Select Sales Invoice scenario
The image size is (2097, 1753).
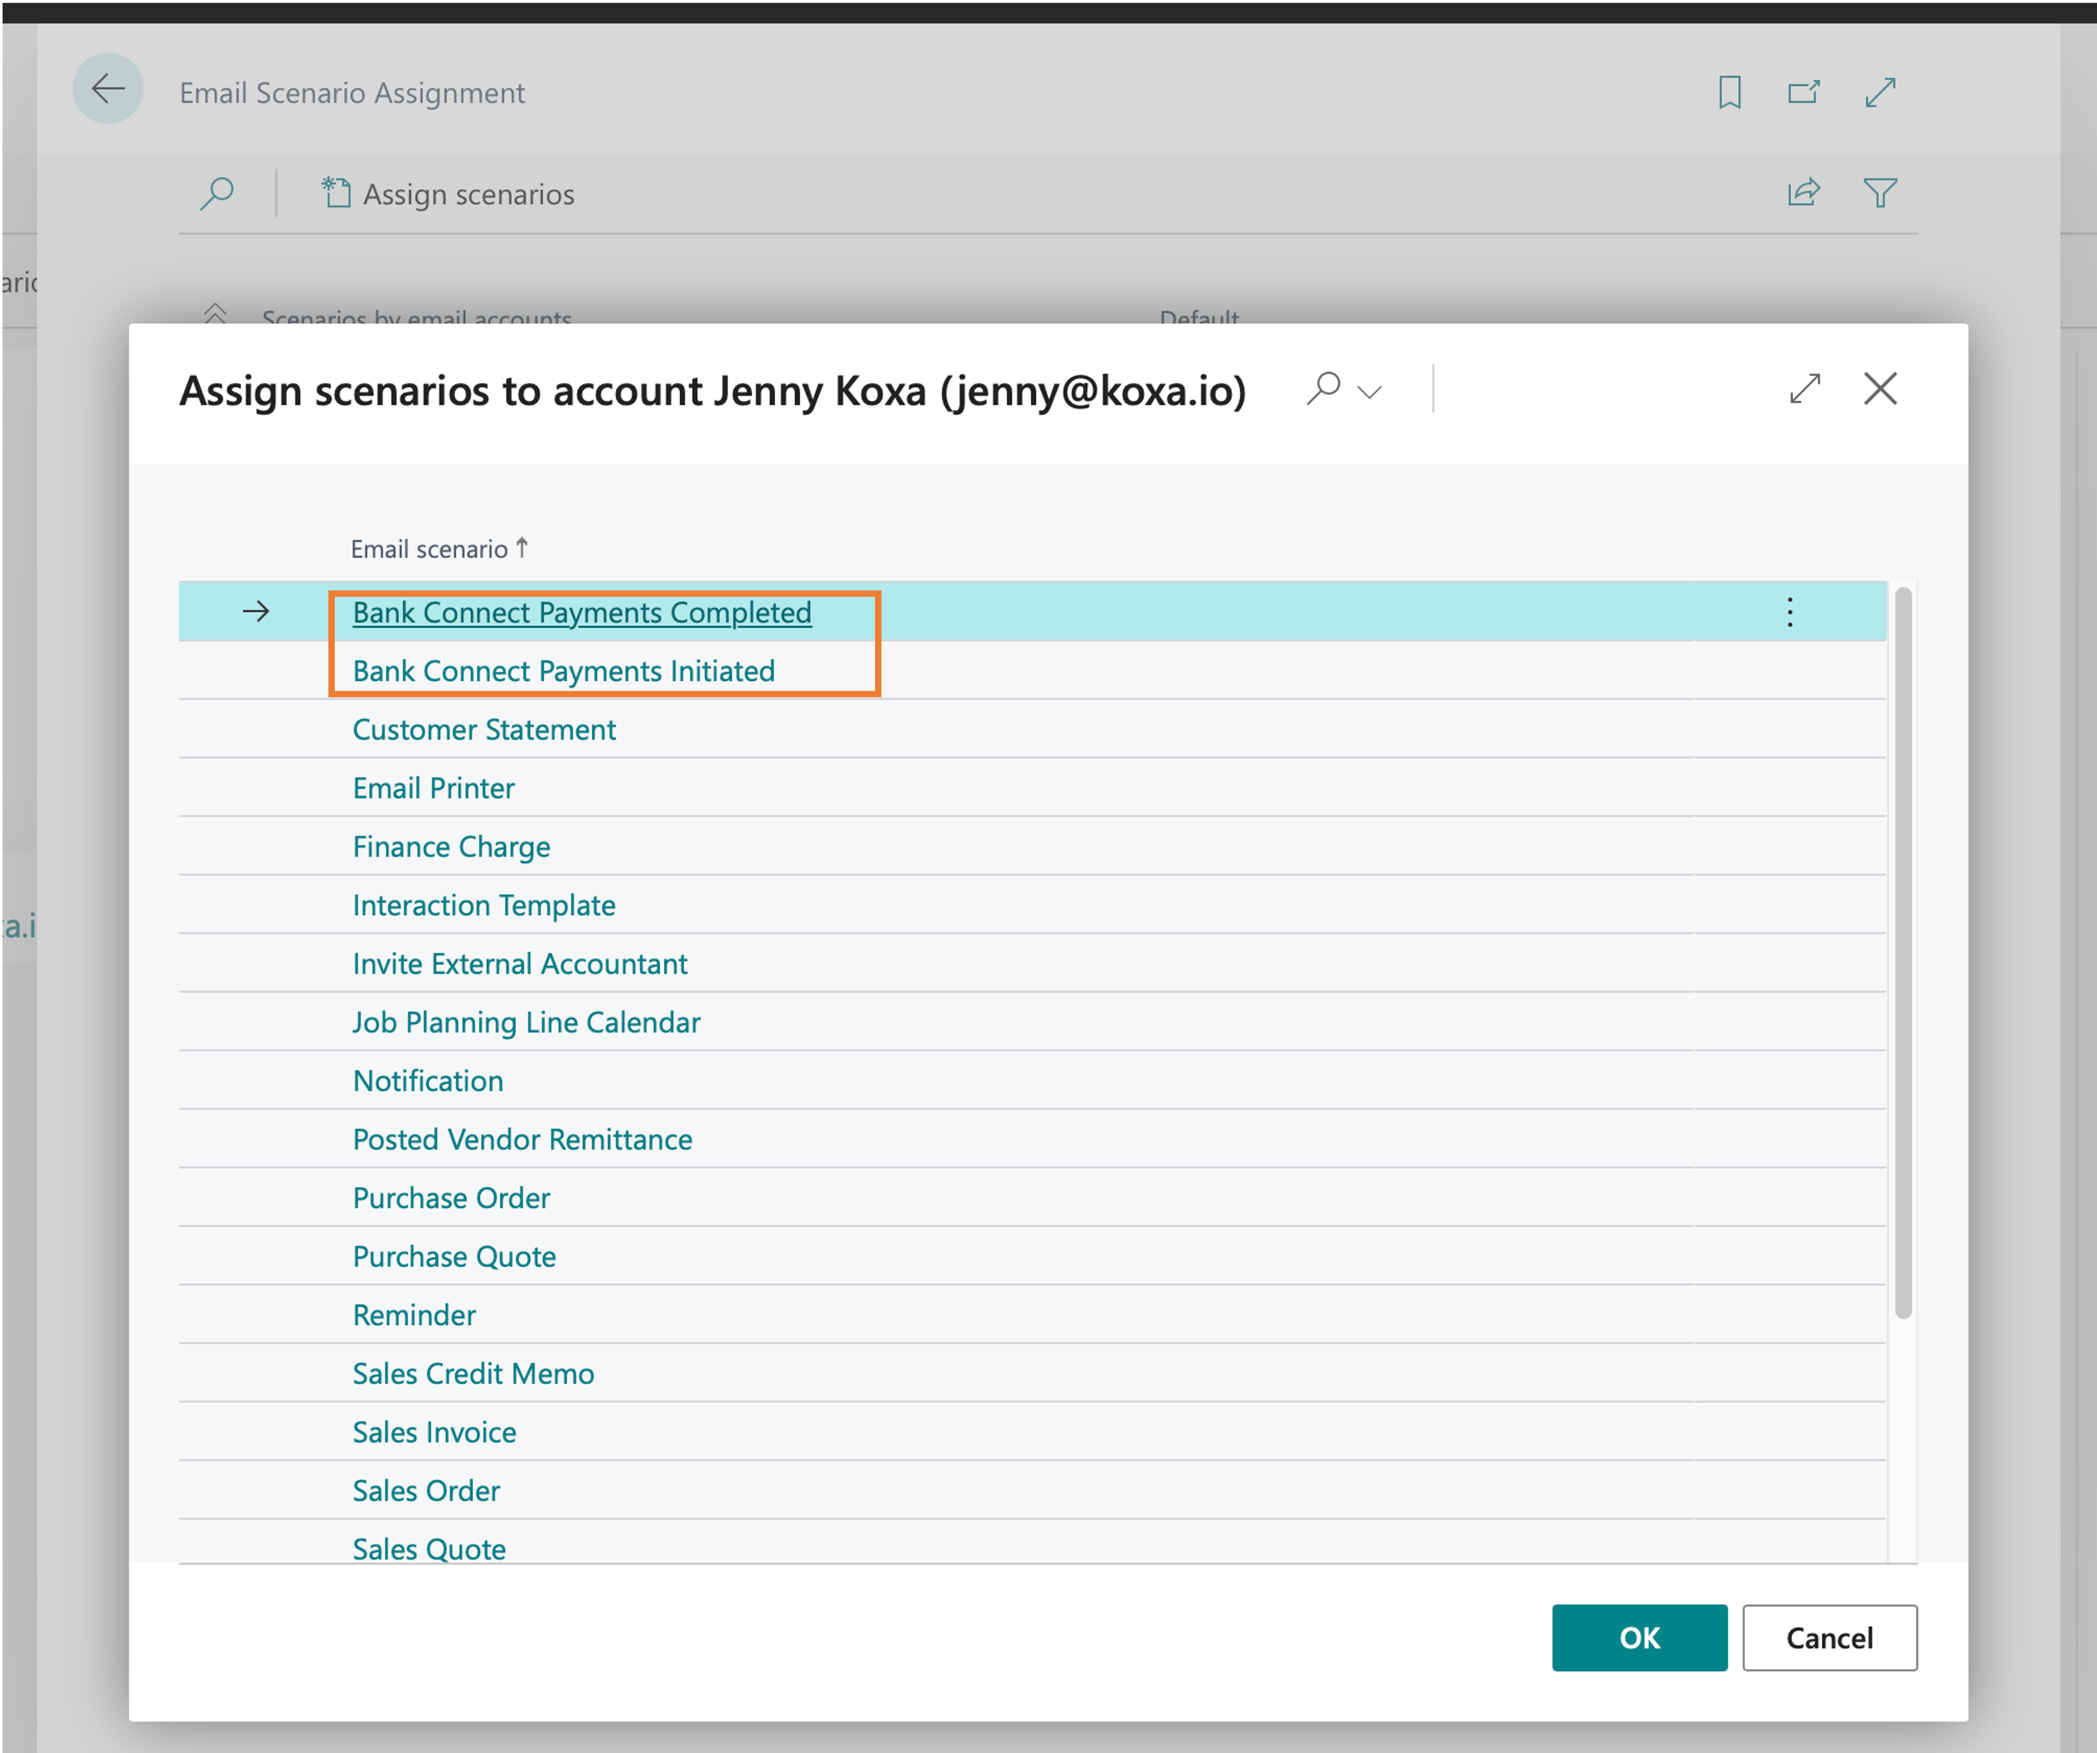click(x=435, y=1432)
